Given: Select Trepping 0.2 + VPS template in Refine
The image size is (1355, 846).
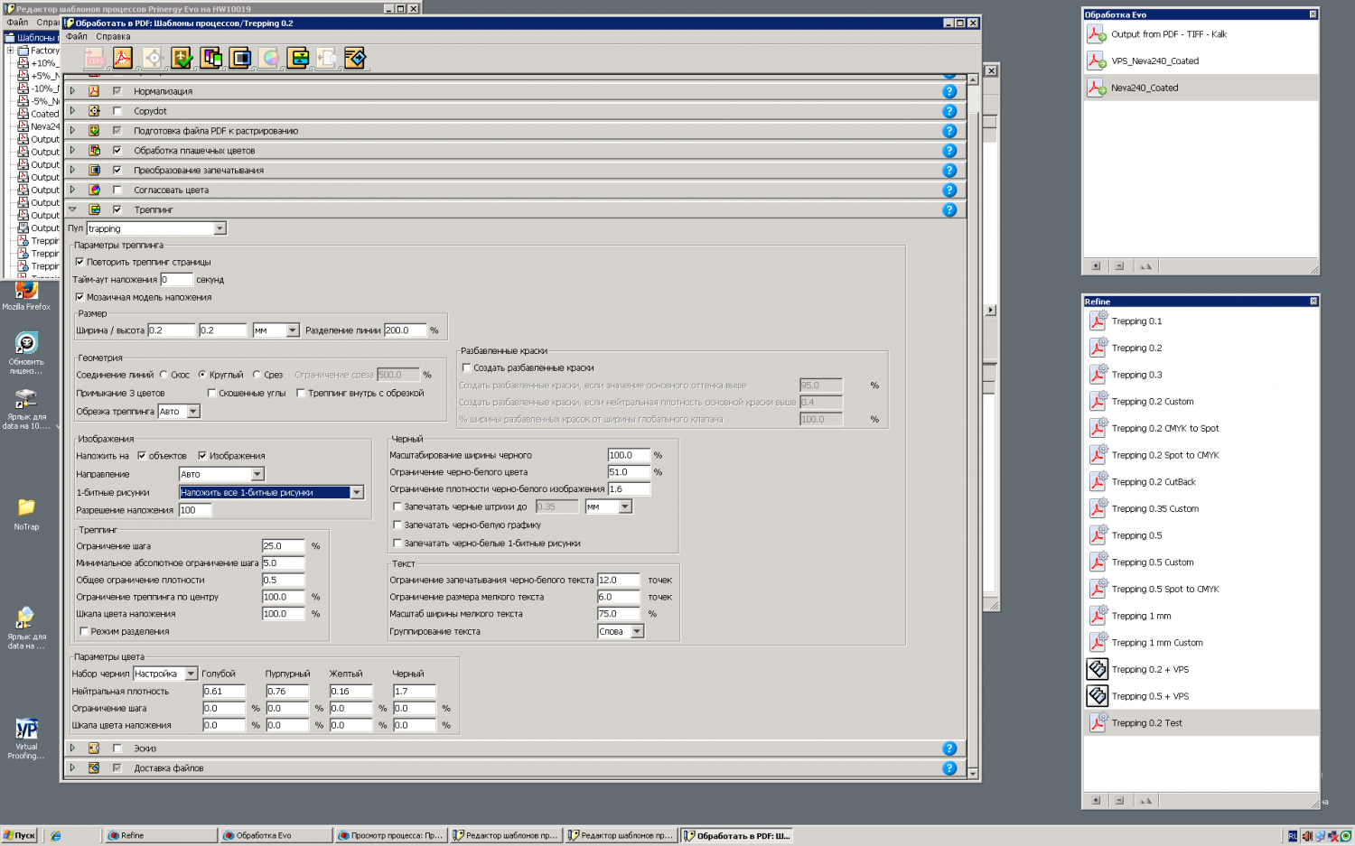Looking at the screenshot, I should click(1201, 670).
